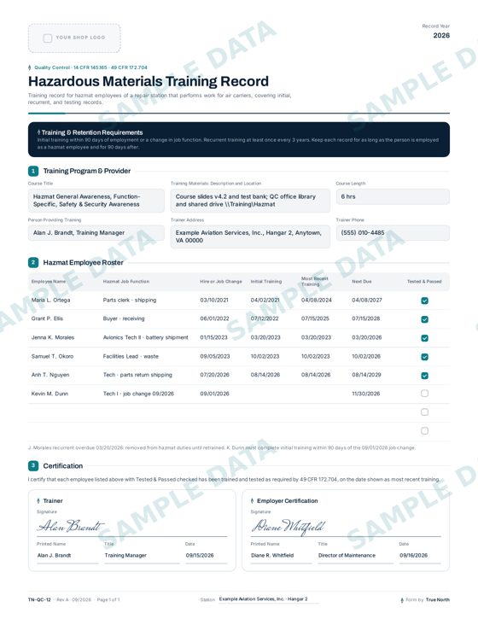Click next due date 07/15/2028
The width and height of the screenshot is (478, 619).
(x=366, y=318)
